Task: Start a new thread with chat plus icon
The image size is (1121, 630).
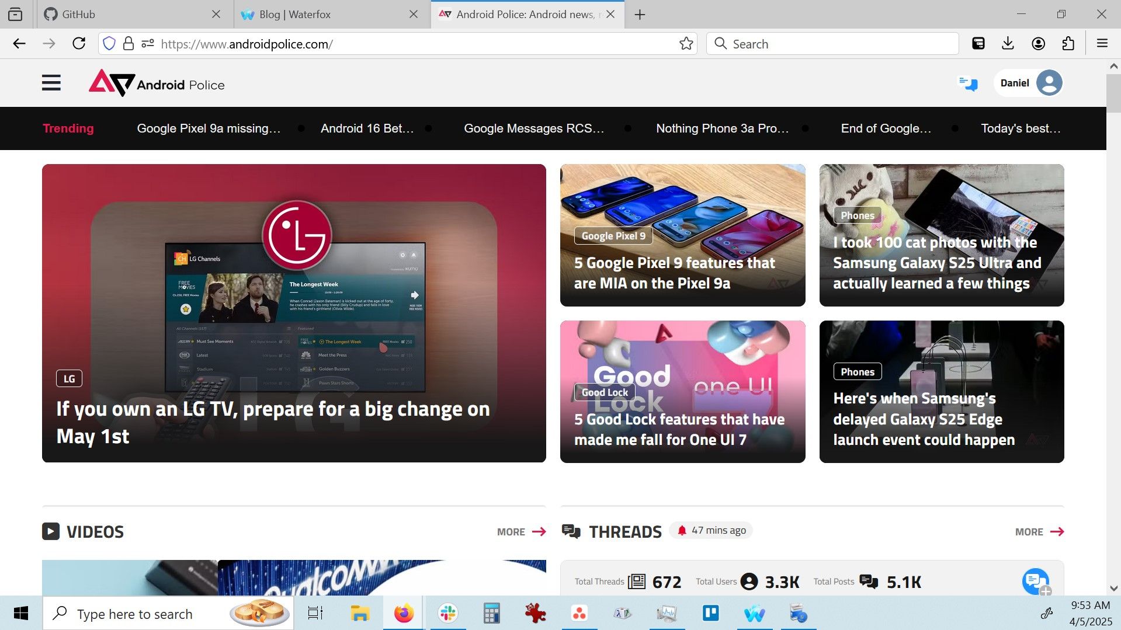Action: pyautogui.click(x=1036, y=582)
